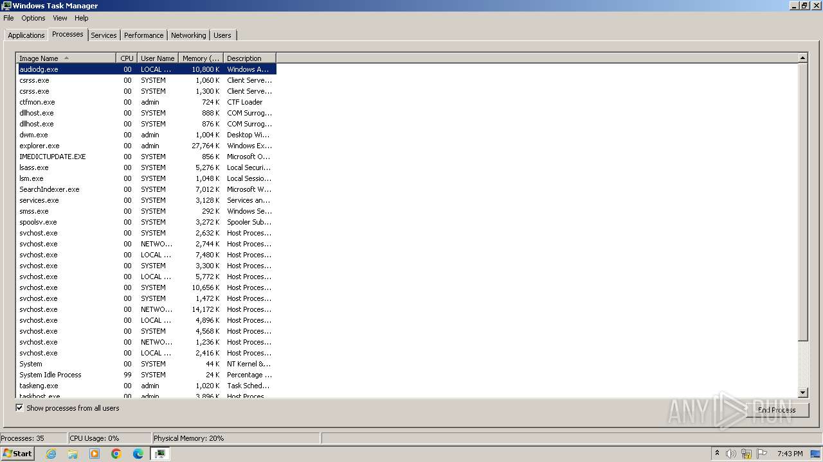823x462 pixels.
Task: Click the End Process button
Action: pos(777,410)
